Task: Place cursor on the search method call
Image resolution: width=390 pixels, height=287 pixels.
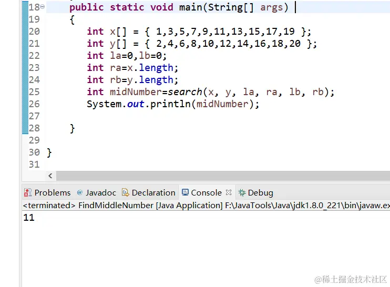Action: point(185,92)
